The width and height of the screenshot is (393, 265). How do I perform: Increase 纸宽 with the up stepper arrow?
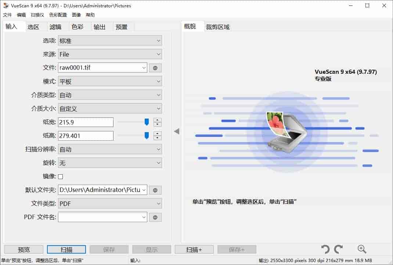[158, 120]
